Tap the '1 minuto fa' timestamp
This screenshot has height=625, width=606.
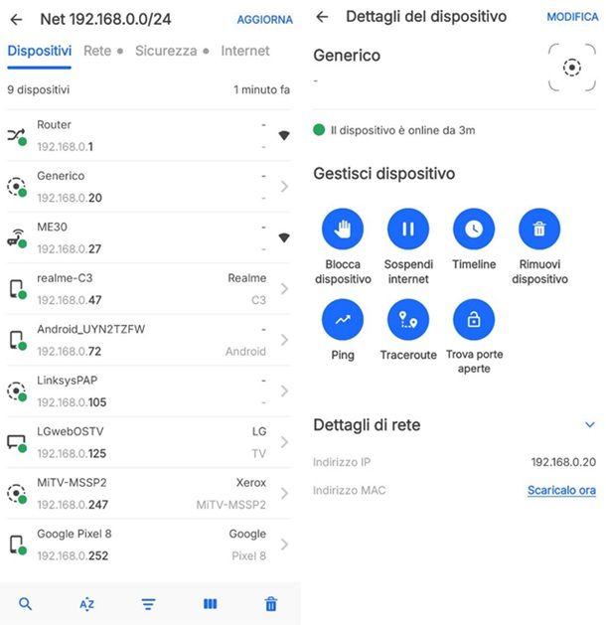pyautogui.click(x=261, y=89)
